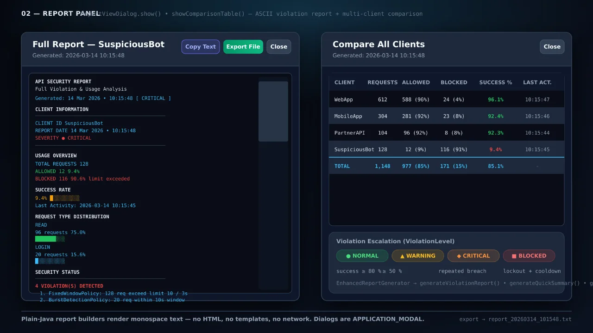593x333 pixels.
Task: Click the TOTAL label in the summary row
Action: click(342, 166)
